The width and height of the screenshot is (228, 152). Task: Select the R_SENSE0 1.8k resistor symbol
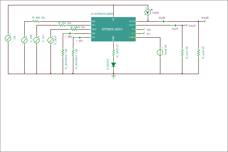point(63,52)
